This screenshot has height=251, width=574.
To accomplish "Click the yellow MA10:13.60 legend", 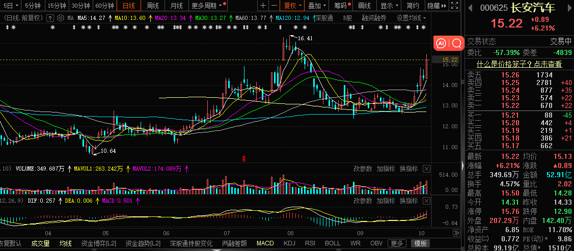I will click(x=130, y=18).
